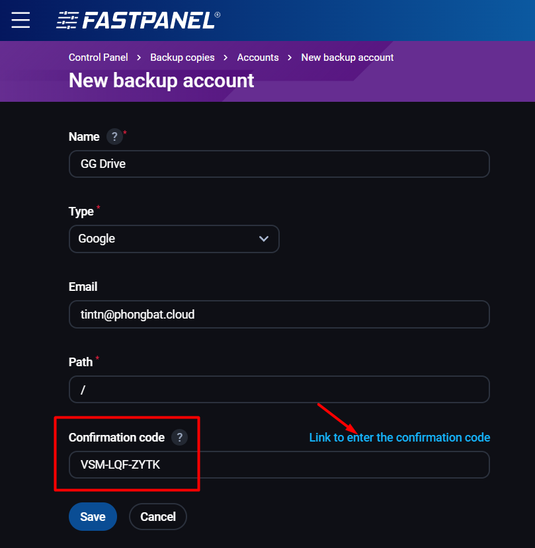Show help tooltip for Name field
The width and height of the screenshot is (535, 548).
pos(114,137)
